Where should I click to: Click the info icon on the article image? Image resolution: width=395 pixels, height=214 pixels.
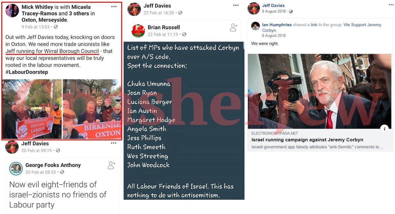click(x=384, y=129)
